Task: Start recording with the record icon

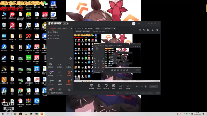Action: click(137, 86)
